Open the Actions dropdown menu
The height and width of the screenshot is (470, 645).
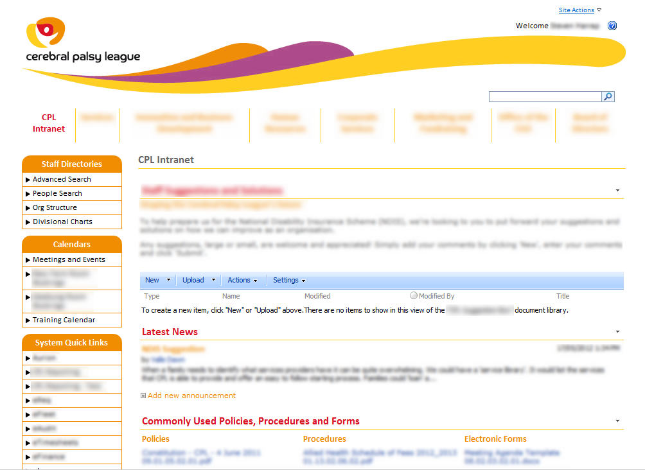point(243,280)
